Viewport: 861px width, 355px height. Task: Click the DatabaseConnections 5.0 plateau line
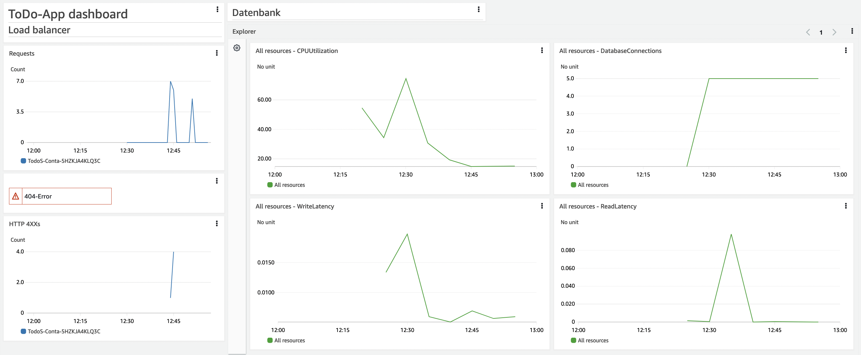tap(763, 79)
